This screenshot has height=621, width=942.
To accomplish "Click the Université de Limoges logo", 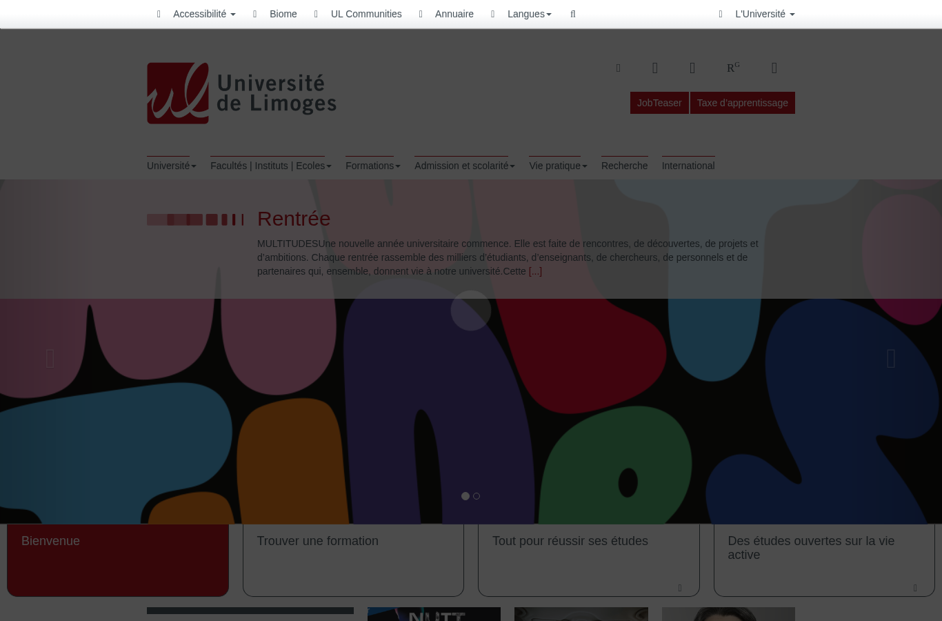I will pos(241,93).
